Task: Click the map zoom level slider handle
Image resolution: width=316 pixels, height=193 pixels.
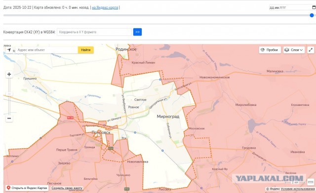Action: (9, 94)
